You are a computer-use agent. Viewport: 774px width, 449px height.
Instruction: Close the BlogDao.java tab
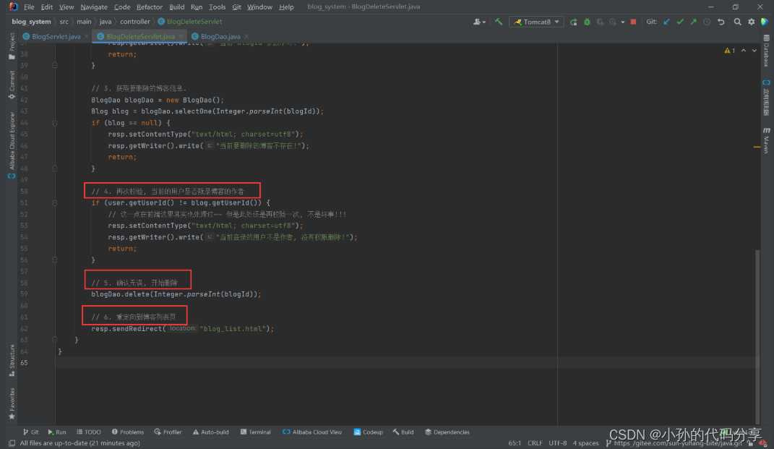point(246,37)
